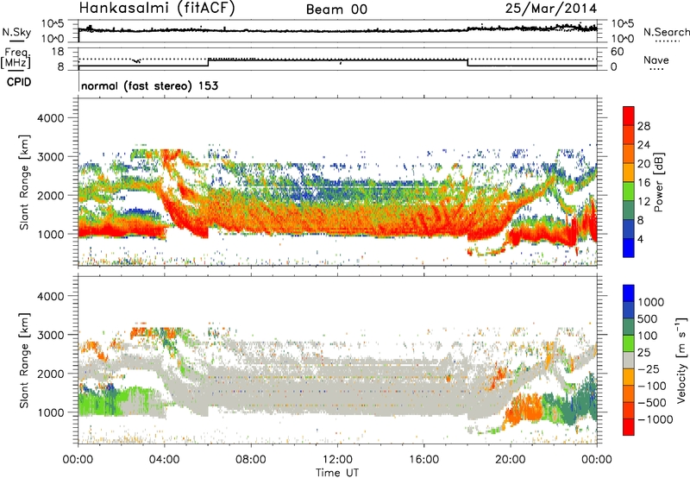The height and width of the screenshot is (478, 690).
Task: Click the 'Velocity [m s-1]' colorbar label
Action: point(681,359)
